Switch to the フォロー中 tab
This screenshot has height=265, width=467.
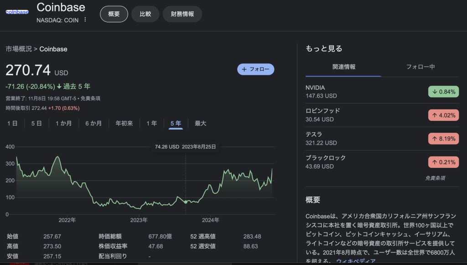pyautogui.click(x=420, y=67)
